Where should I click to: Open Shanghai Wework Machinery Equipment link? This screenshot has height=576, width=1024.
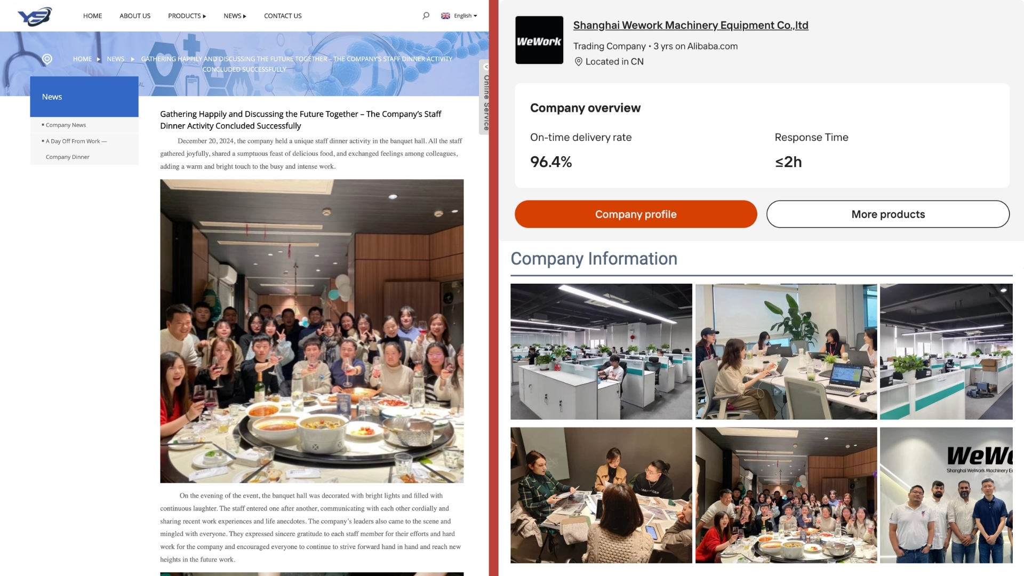pos(691,25)
